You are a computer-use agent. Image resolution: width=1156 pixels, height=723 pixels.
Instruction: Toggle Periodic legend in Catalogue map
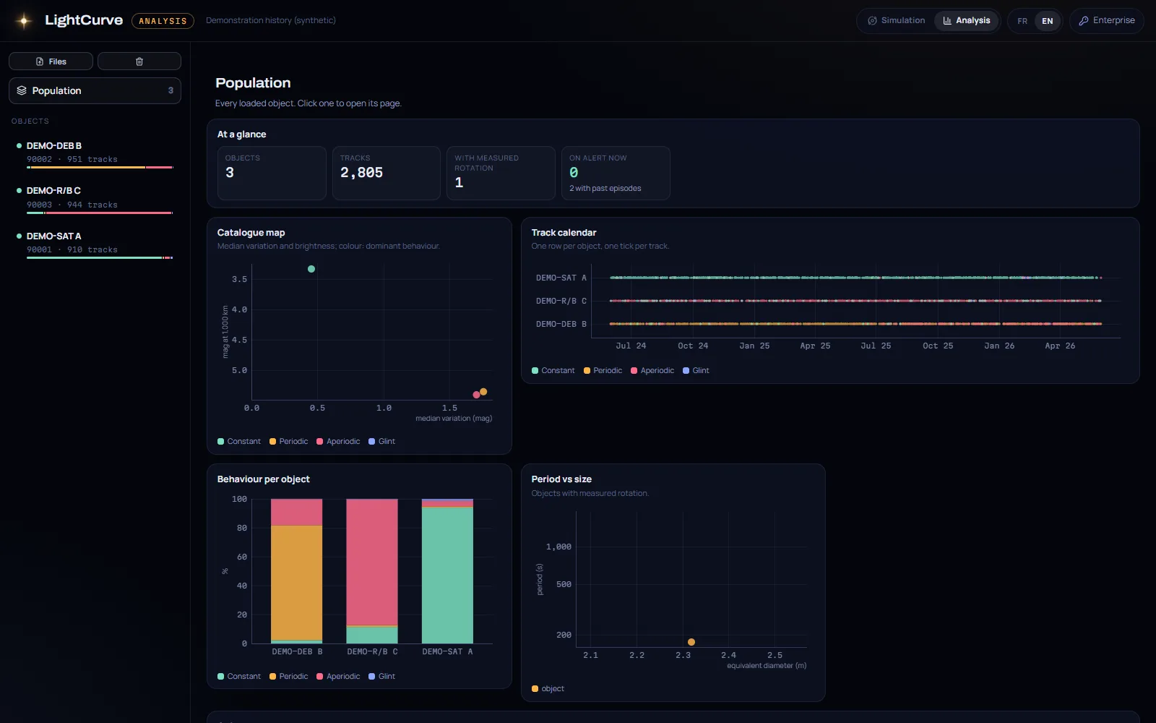click(x=289, y=441)
